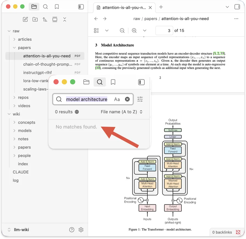
Task: Toggle PDF thumbnail sidebar view
Action: (x=96, y=31)
